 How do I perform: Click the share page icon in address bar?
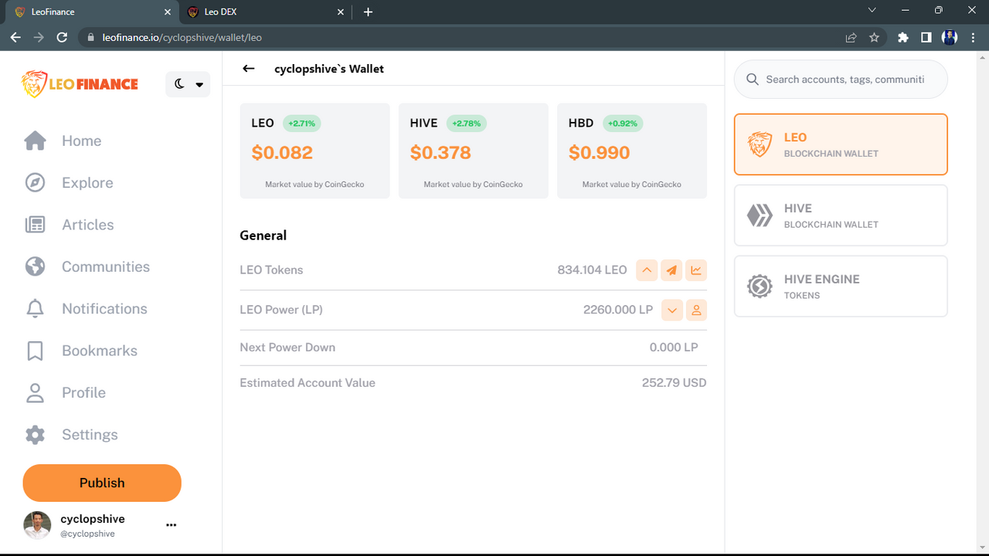point(851,37)
